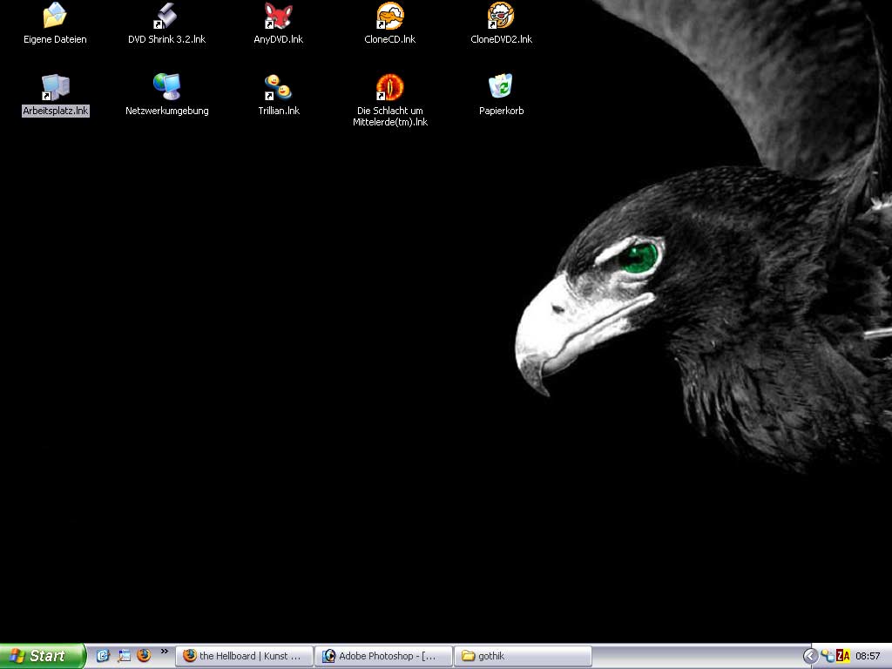This screenshot has width=892, height=669.
Task: Select the DVD Shrink 3.2 shortcut
Action: pyautogui.click(x=166, y=16)
